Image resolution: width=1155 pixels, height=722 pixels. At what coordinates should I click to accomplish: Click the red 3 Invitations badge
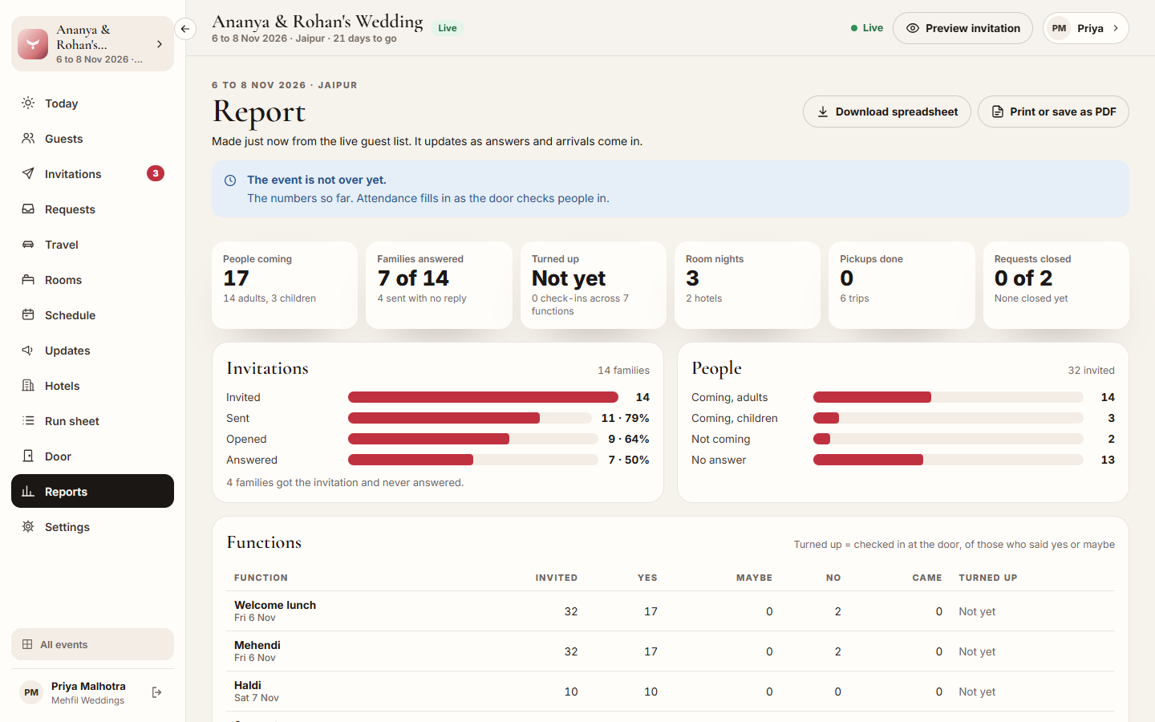pyautogui.click(x=156, y=173)
